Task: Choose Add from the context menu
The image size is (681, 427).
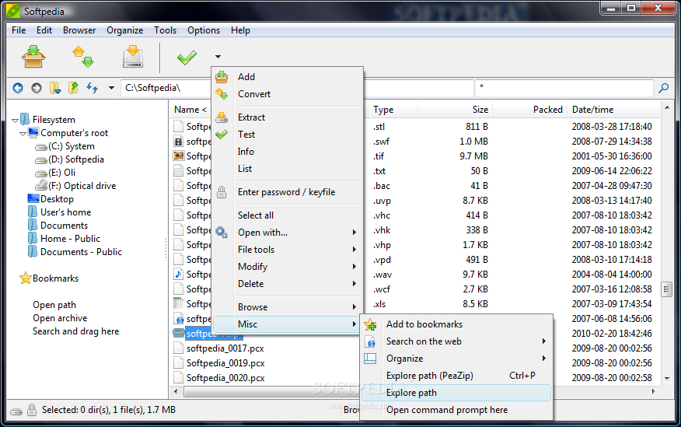Action: tap(288, 77)
